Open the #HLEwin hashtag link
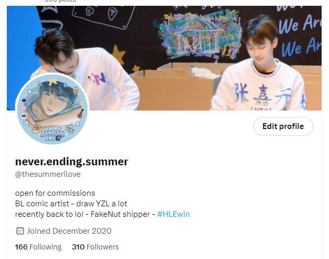Image resolution: width=329 pixels, height=259 pixels. coord(174,214)
